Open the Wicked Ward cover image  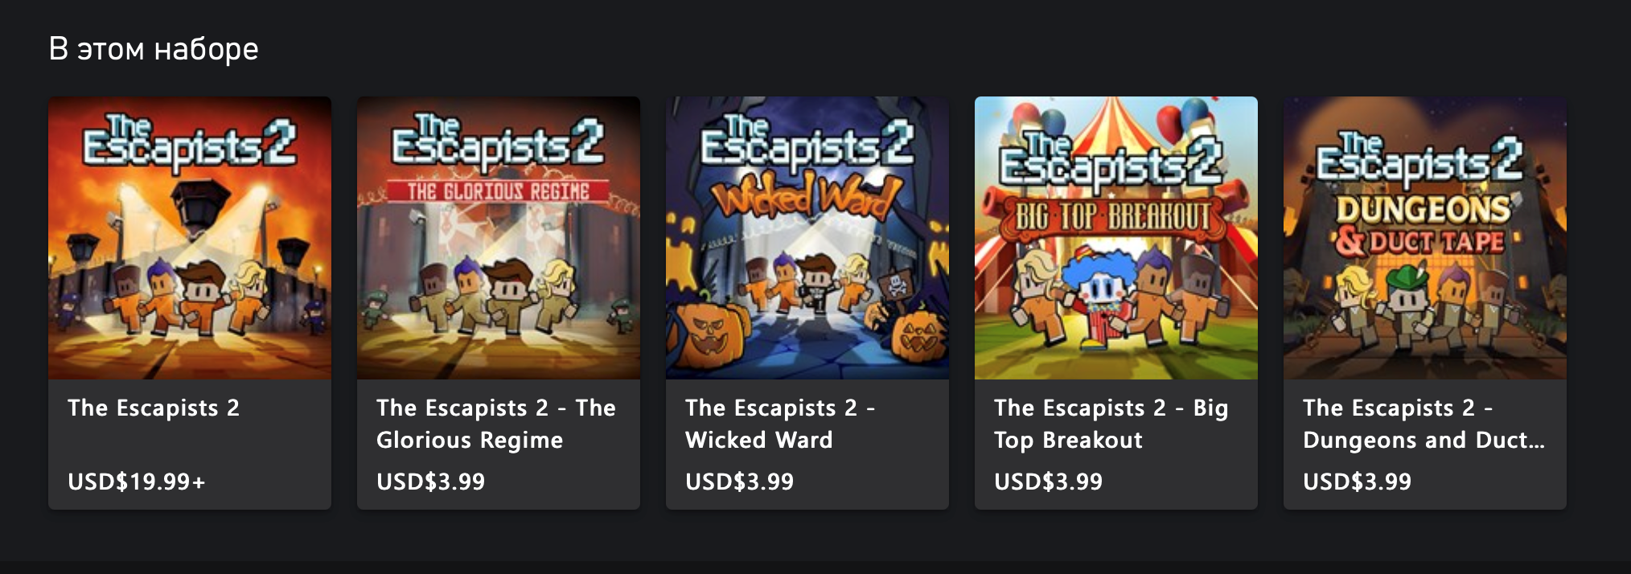coord(807,238)
